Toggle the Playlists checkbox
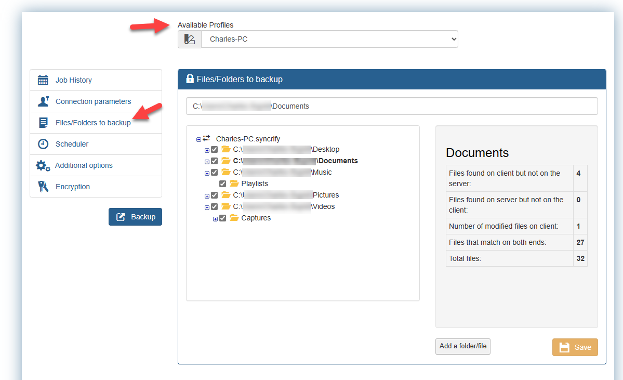Image resolution: width=623 pixels, height=380 pixels. (222, 184)
